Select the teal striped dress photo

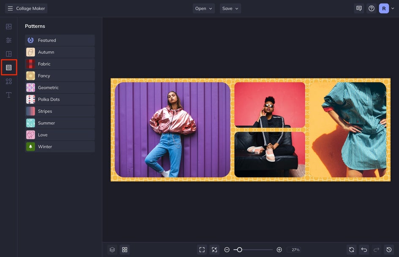(348, 130)
